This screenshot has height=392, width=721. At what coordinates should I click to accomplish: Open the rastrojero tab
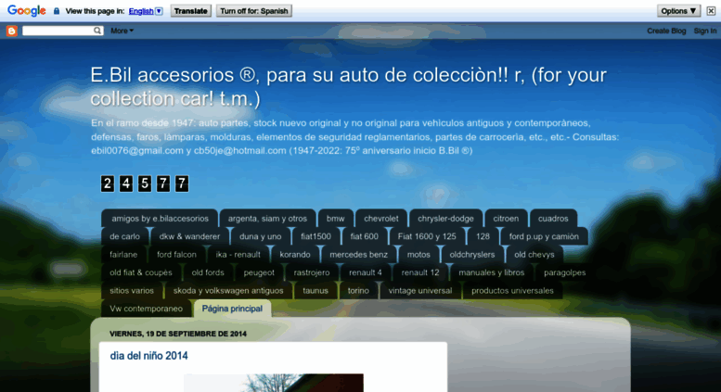(312, 272)
